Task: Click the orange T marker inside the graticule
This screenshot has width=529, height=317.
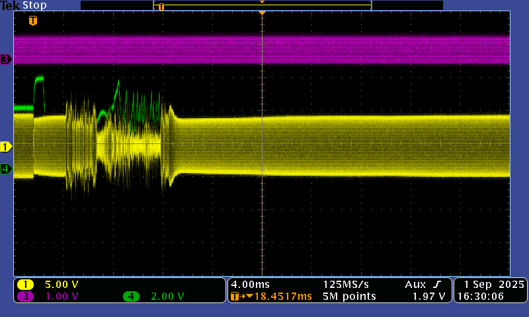Action: coord(32,21)
